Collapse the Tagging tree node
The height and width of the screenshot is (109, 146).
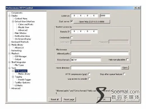(x=13, y=77)
